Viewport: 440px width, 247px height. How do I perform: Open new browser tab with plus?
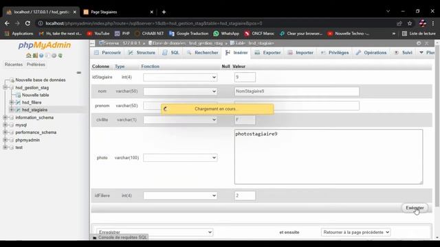(x=164, y=12)
